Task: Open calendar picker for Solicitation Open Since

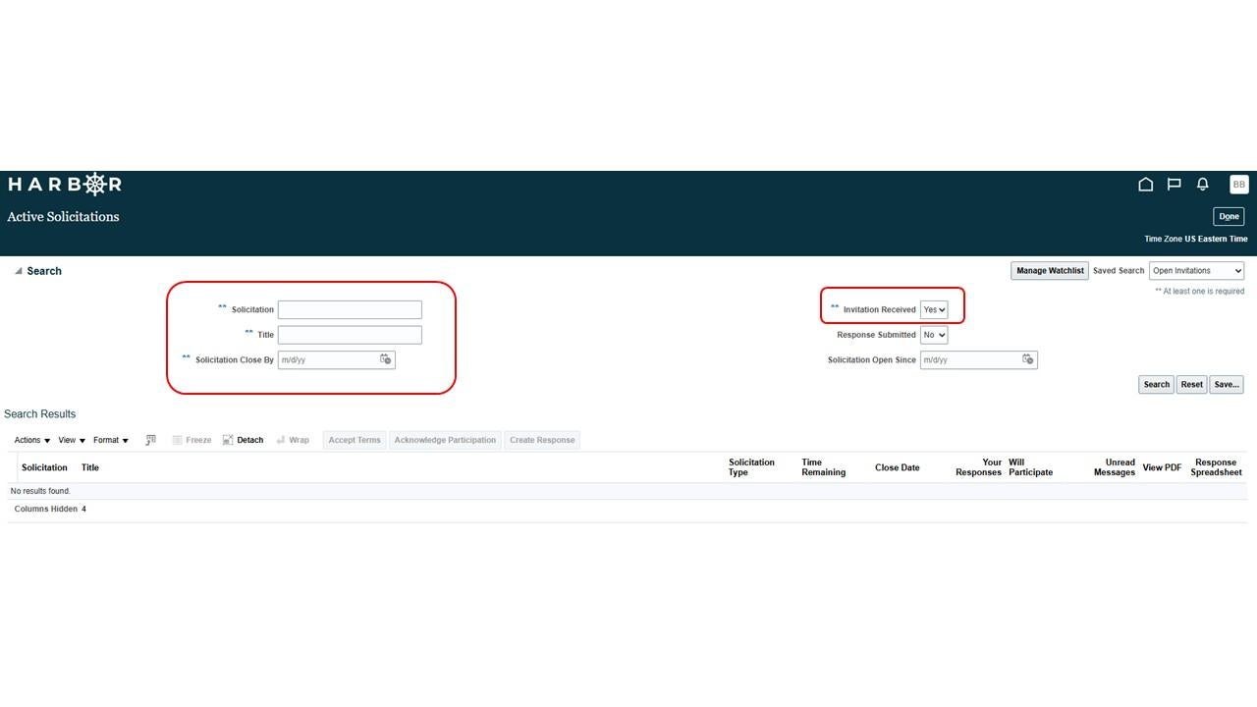Action: 1028,359
